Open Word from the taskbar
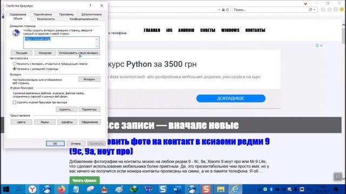This screenshot has height=194, width=346. tap(177, 189)
